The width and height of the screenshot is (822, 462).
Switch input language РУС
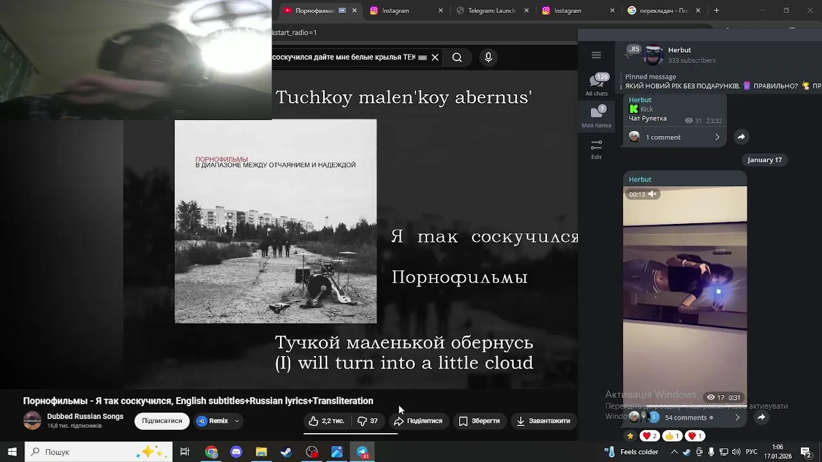(x=751, y=452)
